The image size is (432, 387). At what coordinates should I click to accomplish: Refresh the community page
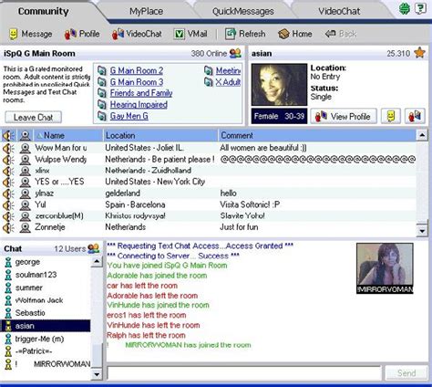click(x=231, y=34)
